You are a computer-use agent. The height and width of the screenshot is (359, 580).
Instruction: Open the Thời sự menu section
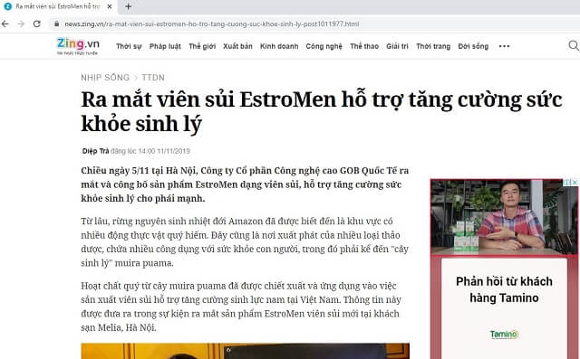[x=129, y=46]
